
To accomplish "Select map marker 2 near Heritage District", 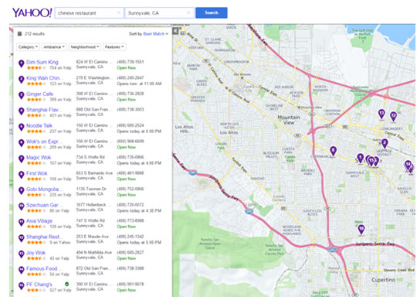I will [x=385, y=144].
